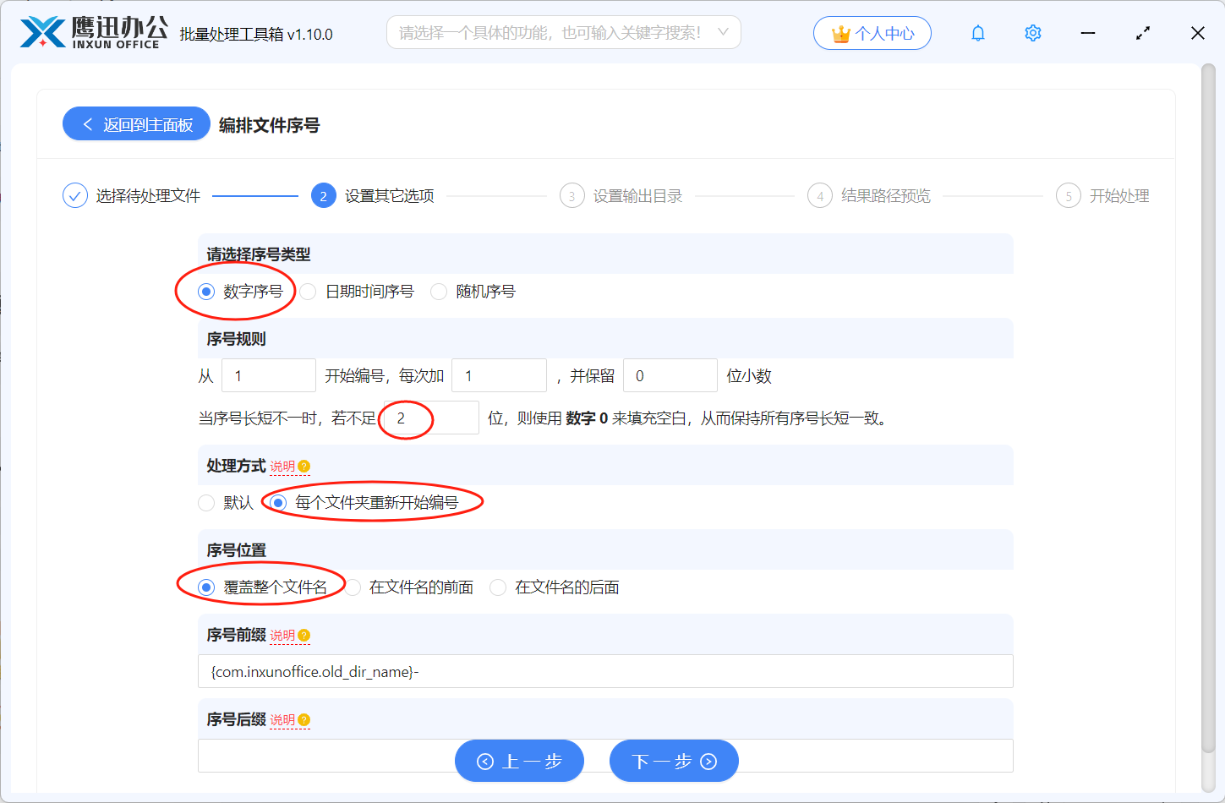
Task: Open the 说明 help icon next to 处理方式
Action: (304, 465)
